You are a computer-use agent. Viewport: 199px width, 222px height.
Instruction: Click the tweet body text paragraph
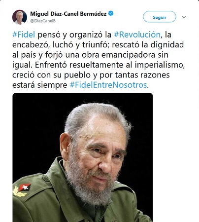click(x=99, y=60)
